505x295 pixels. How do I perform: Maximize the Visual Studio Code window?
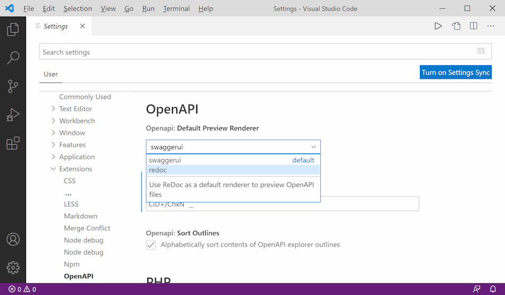pyautogui.click(x=467, y=8)
